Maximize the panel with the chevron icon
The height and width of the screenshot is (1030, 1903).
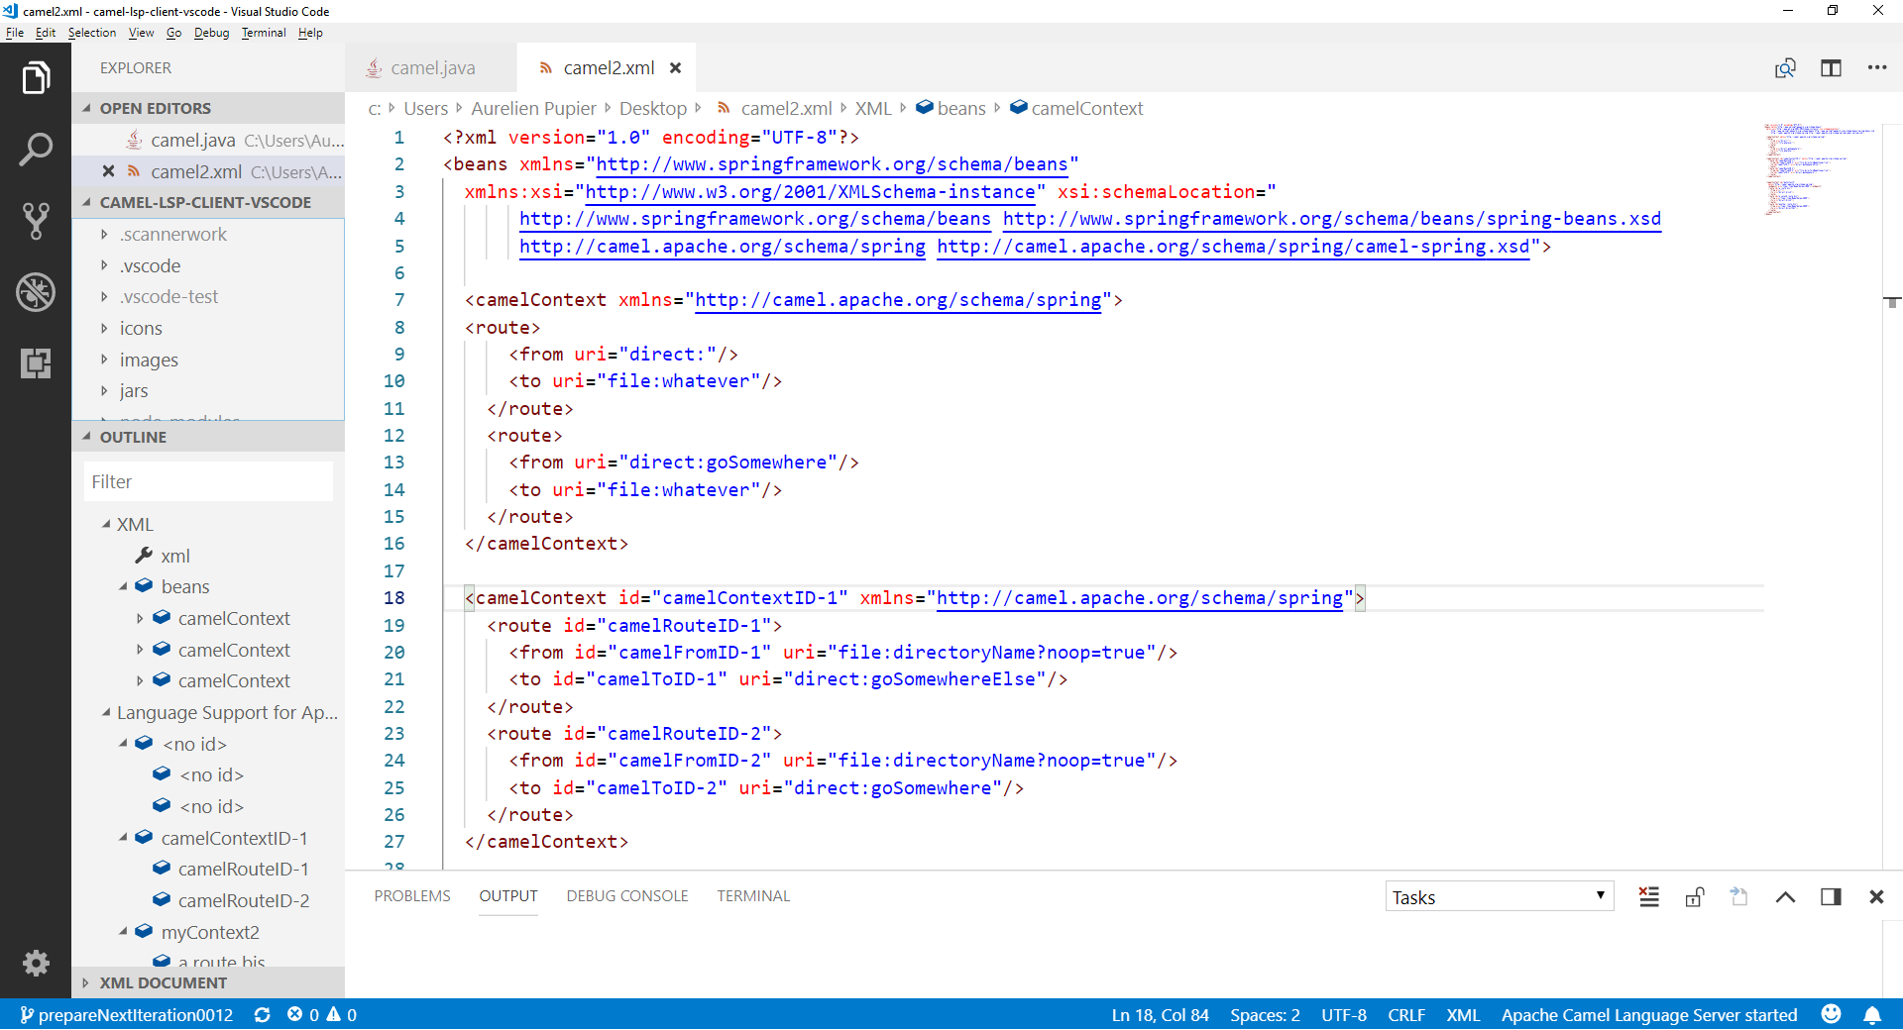(x=1786, y=896)
